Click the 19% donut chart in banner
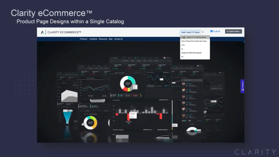Viewport: 279px width, 157px height. (x=128, y=84)
